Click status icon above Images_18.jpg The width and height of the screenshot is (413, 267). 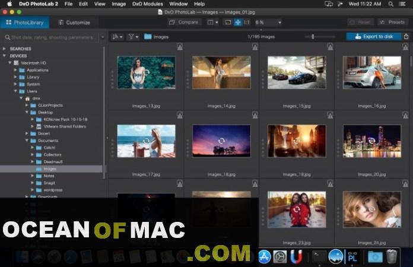255,115
